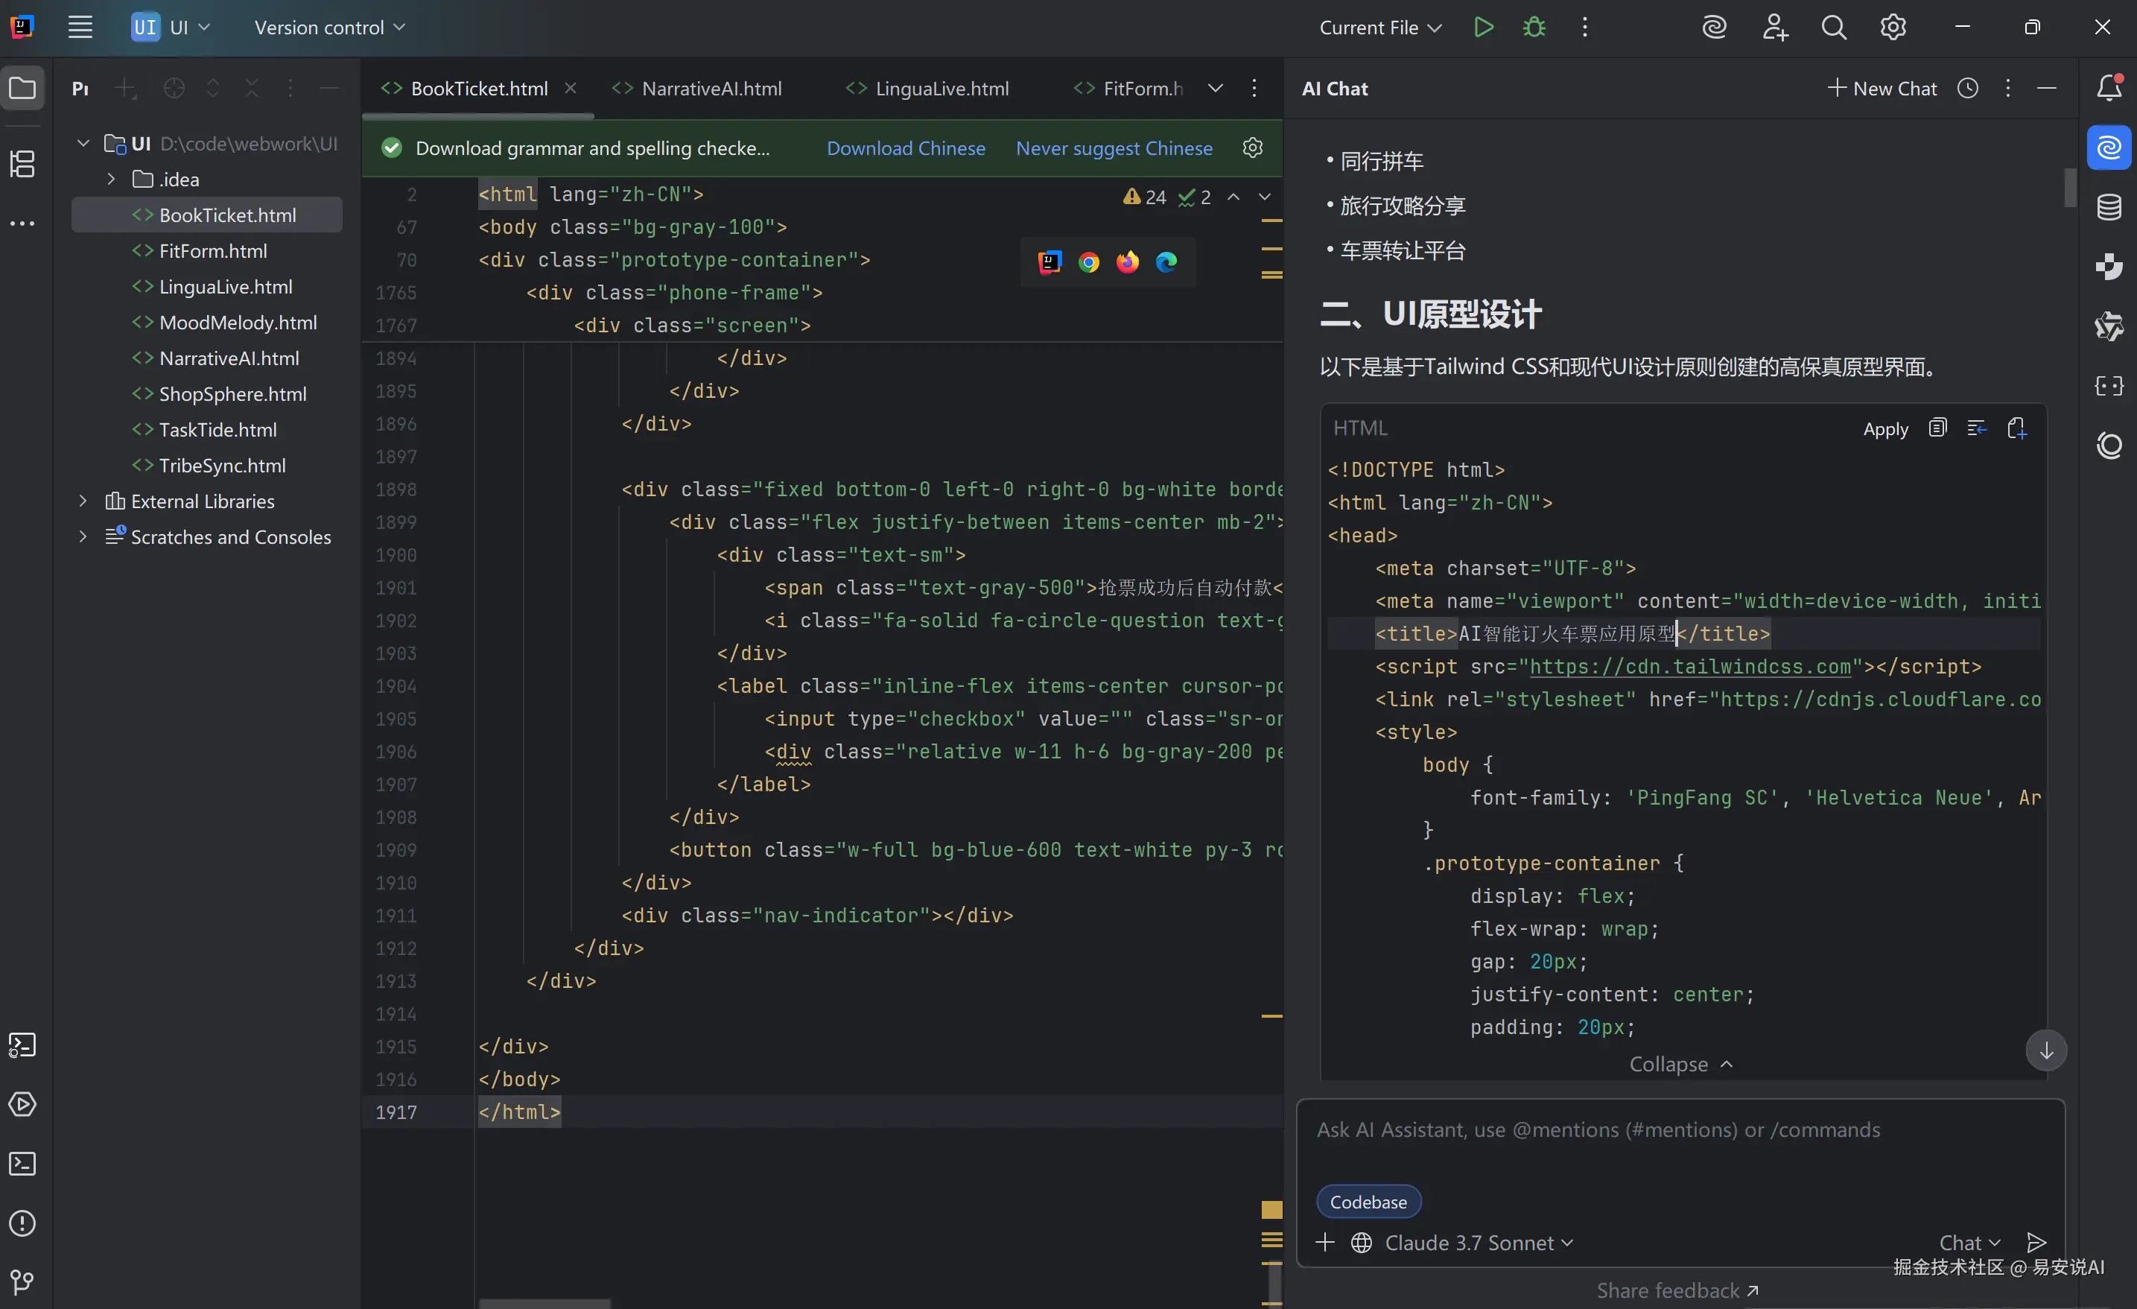Copy the HTML code snippet
Image resolution: width=2137 pixels, height=1309 pixels.
point(1937,428)
